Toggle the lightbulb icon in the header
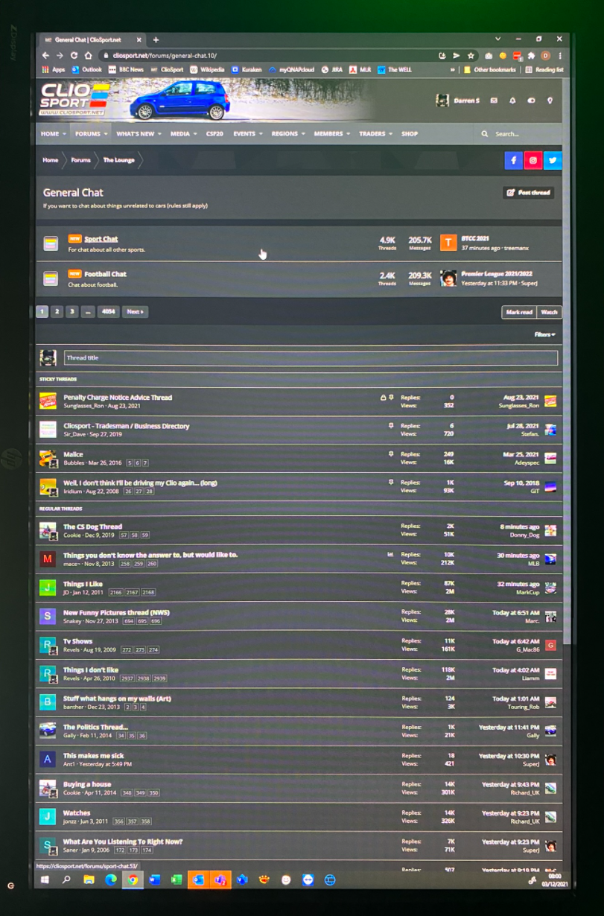Viewport: 604px width, 916px height. tap(550, 101)
